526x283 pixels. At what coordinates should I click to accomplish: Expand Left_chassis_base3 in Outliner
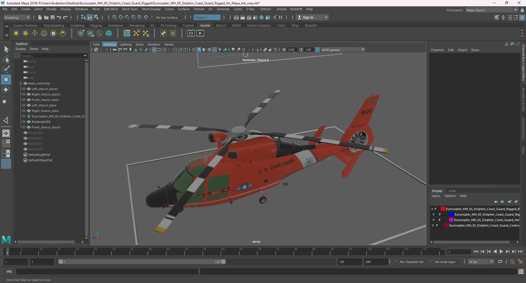pyautogui.click(x=24, y=89)
